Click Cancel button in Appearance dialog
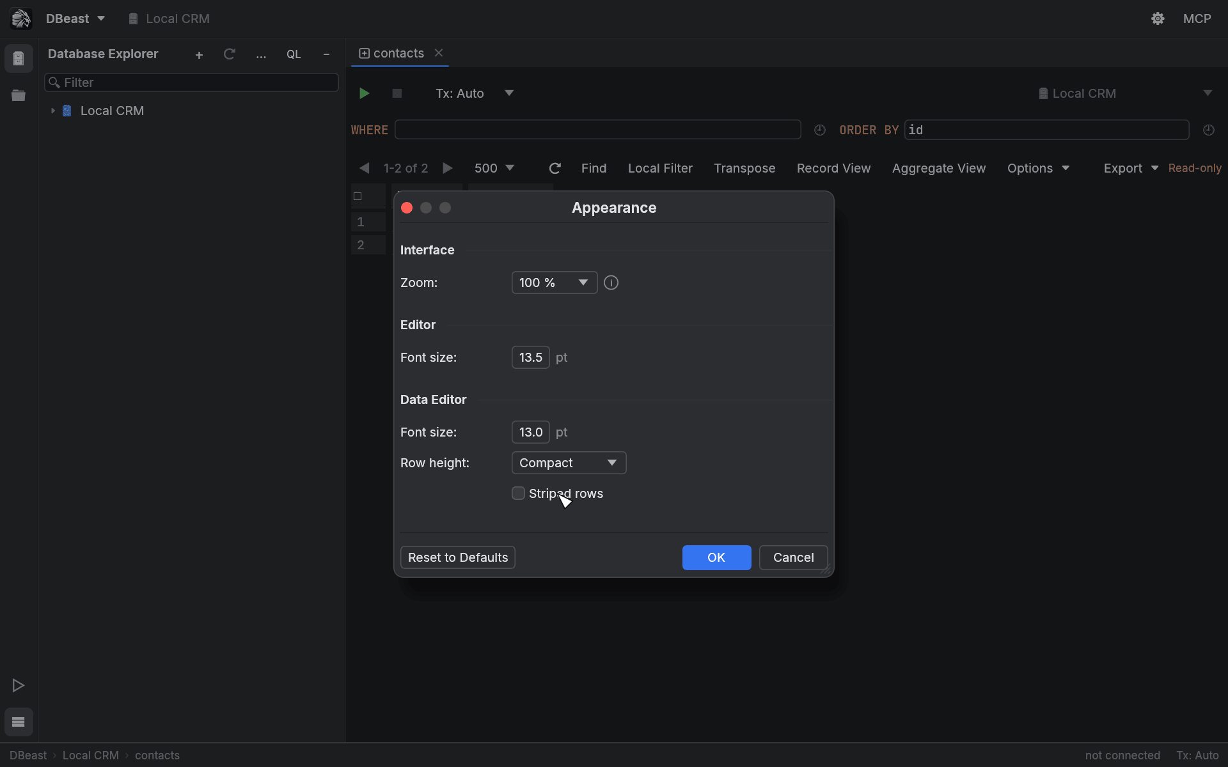Screen dimensions: 1228x767 793,557
